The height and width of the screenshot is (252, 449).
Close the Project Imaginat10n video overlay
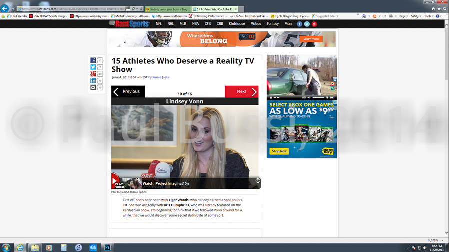(258, 180)
